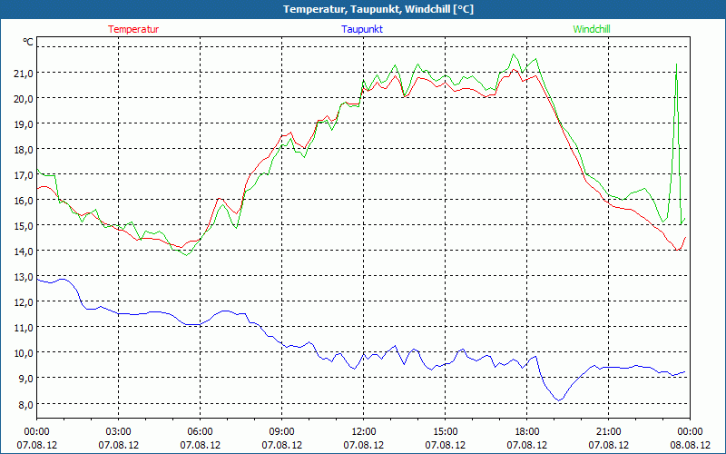Click the 15,0 y-axis value
This screenshot has width=726, height=454.
click(x=25, y=225)
